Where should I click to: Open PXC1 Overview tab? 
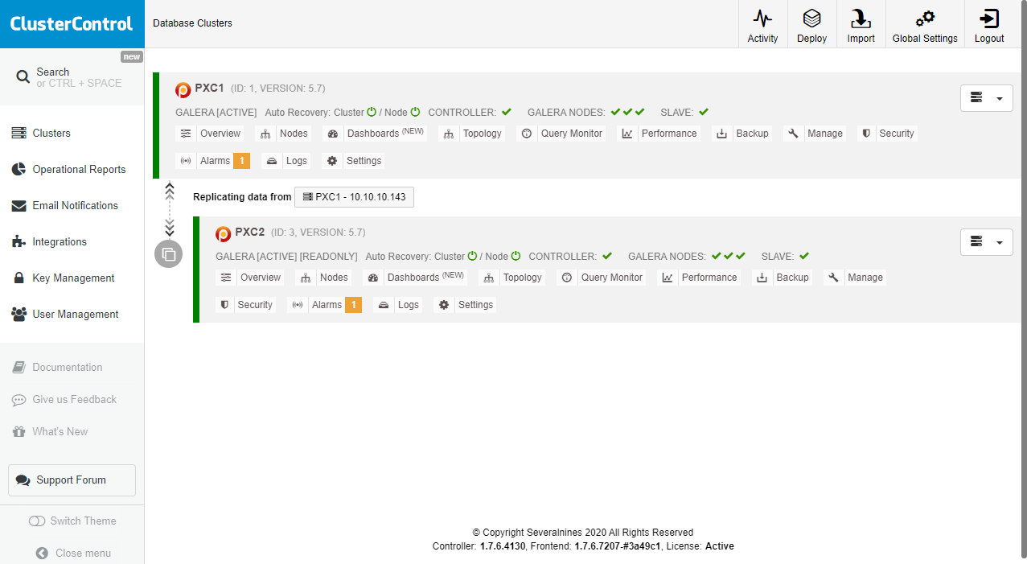point(210,134)
